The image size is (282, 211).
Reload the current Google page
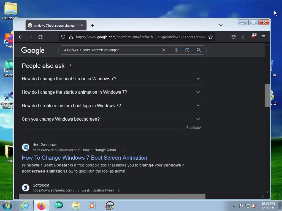(x=40, y=37)
